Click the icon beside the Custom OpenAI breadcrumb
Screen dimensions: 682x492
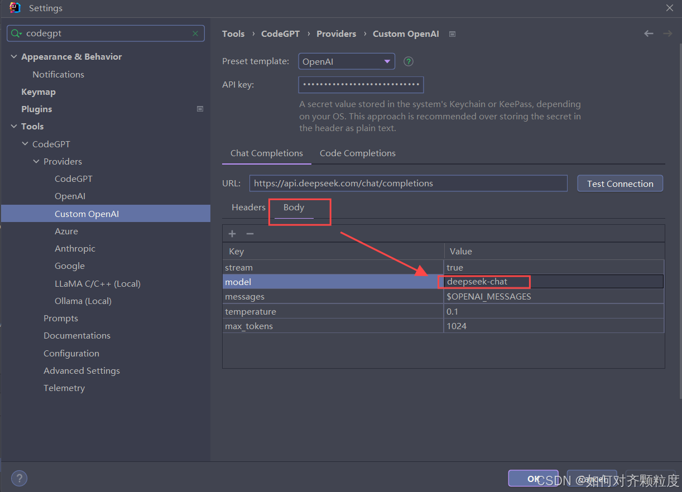452,34
